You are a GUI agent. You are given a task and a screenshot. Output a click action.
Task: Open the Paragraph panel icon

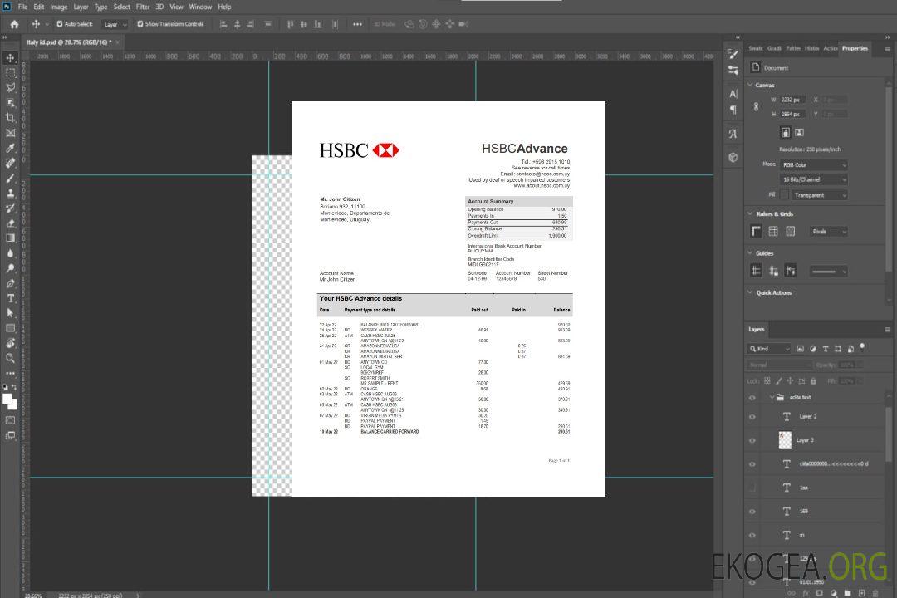tap(733, 110)
